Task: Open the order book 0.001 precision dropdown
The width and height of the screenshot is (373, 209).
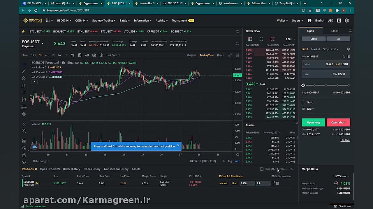Action: pyautogui.click(x=290, y=39)
